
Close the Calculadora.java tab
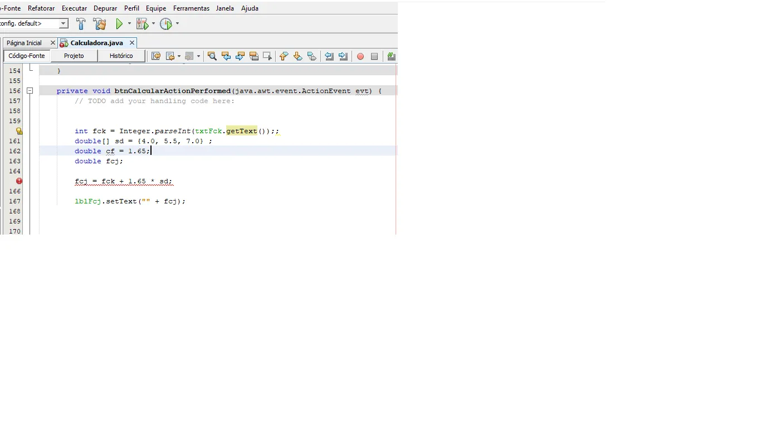[x=132, y=43]
